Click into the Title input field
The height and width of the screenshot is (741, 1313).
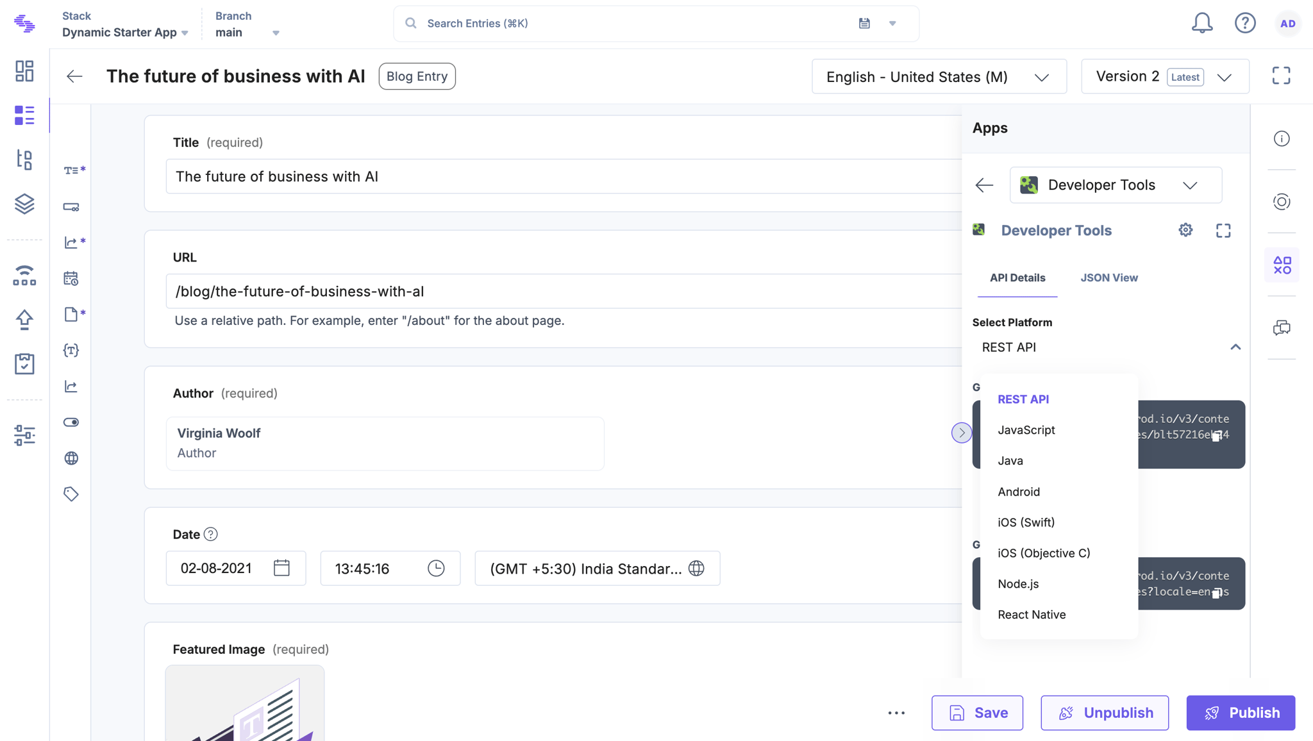[564, 176]
